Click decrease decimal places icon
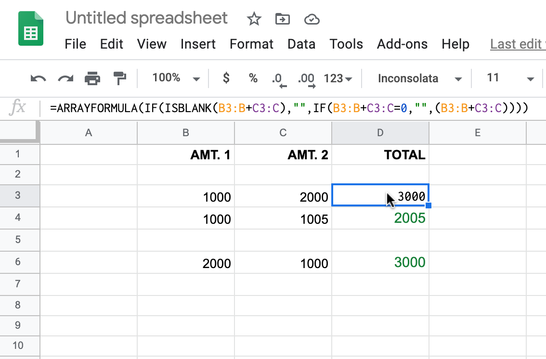This screenshot has height=359, width=546. 279,80
